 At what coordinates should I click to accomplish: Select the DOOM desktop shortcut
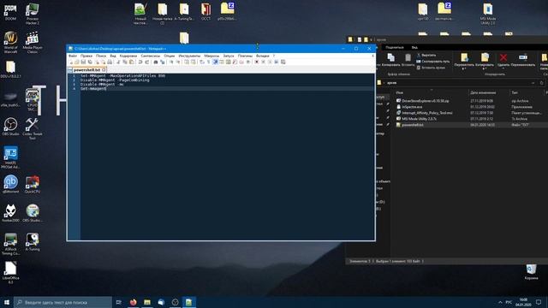[x=10, y=13]
